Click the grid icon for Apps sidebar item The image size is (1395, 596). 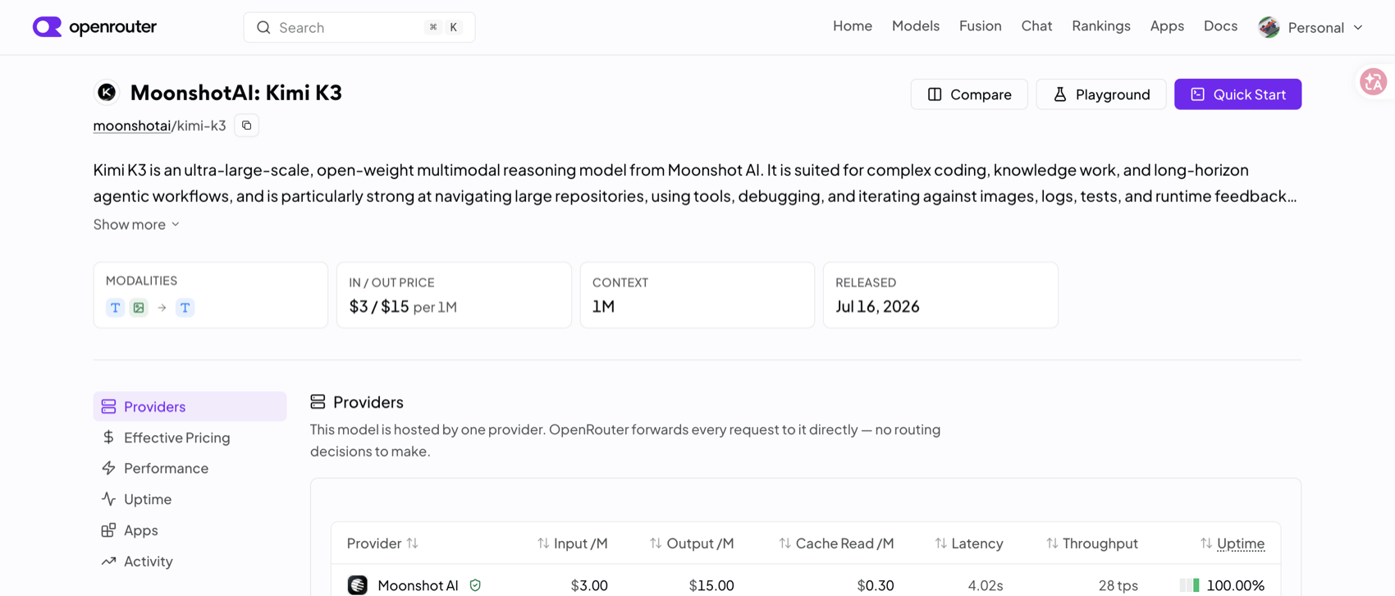pyautogui.click(x=108, y=530)
